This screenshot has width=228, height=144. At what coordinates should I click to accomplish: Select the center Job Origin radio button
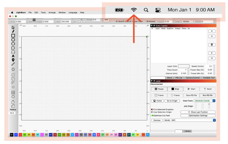203,106
